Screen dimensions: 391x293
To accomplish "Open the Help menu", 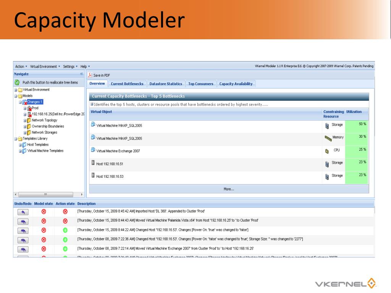I will point(85,66).
